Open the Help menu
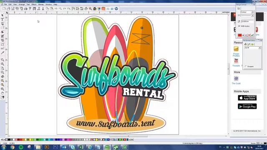Screen dimensions: 267x150 [x=55, y=4]
